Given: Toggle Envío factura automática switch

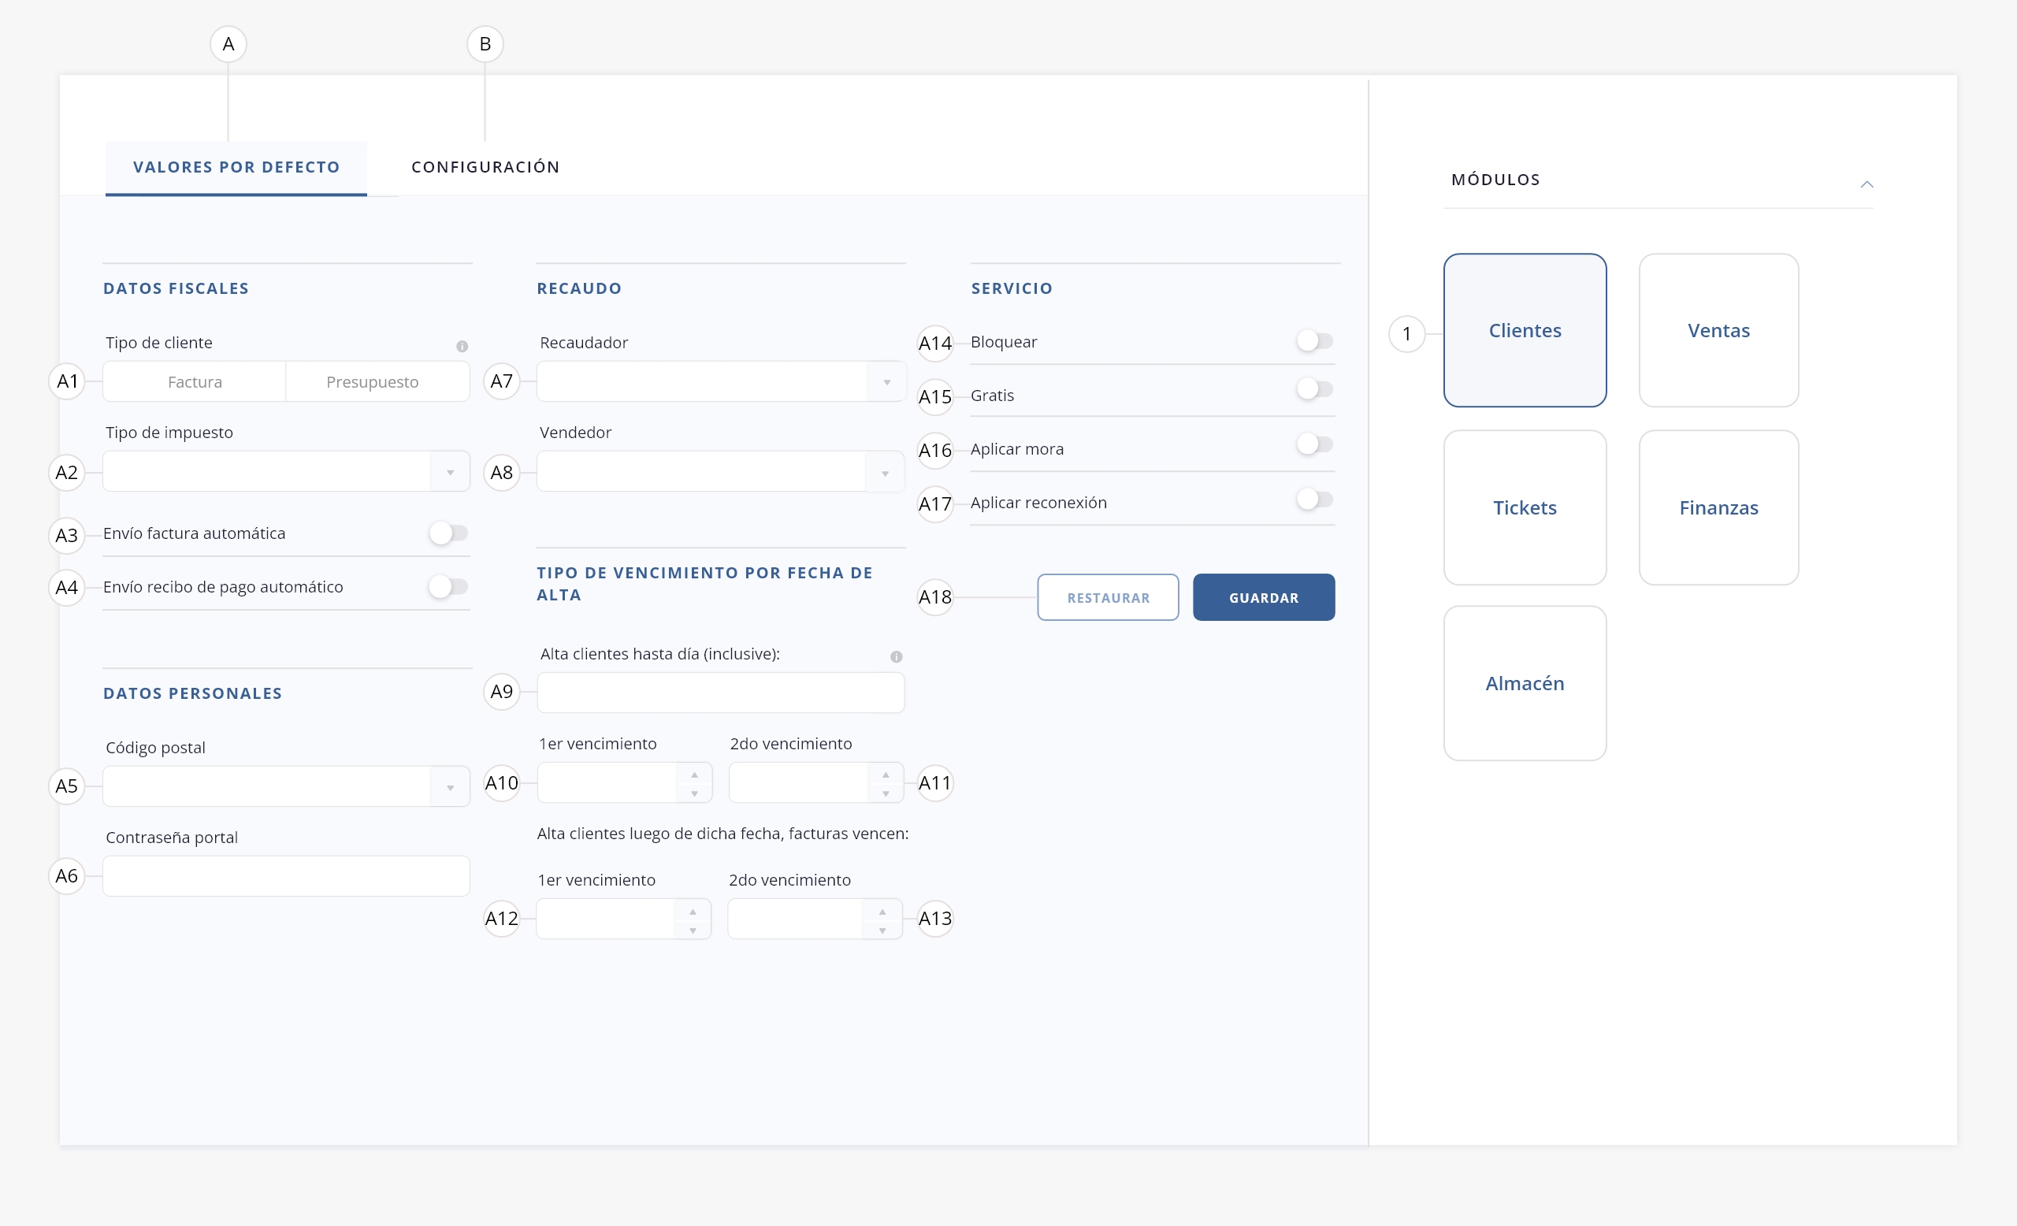Looking at the screenshot, I should click(x=448, y=533).
